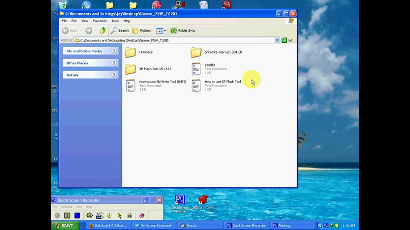The width and height of the screenshot is (410, 230).
Task: Click the Start button
Action: click(65, 225)
